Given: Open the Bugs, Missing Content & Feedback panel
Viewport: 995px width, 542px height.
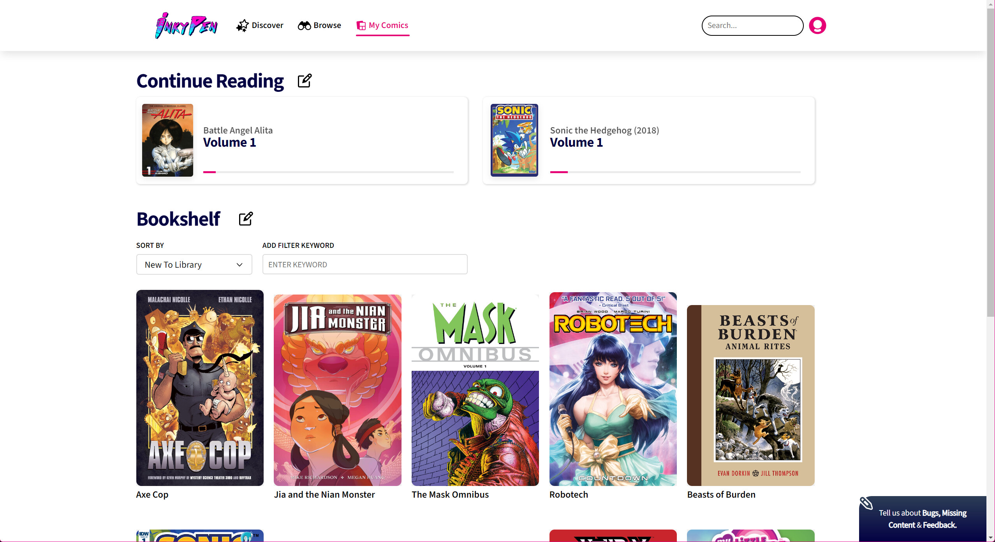Looking at the screenshot, I should [x=923, y=519].
